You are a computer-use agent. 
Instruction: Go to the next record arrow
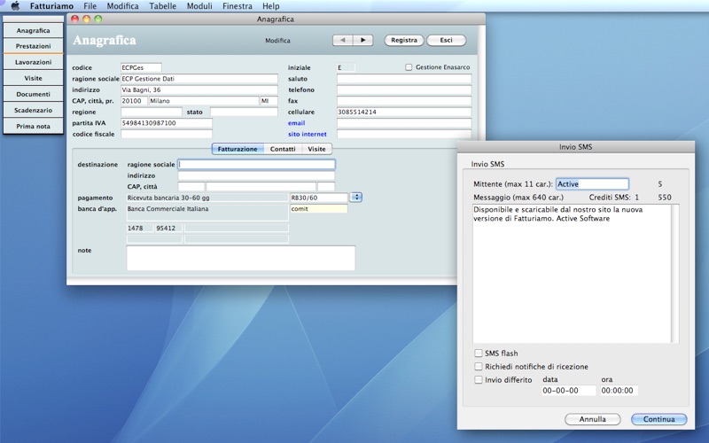click(x=362, y=40)
